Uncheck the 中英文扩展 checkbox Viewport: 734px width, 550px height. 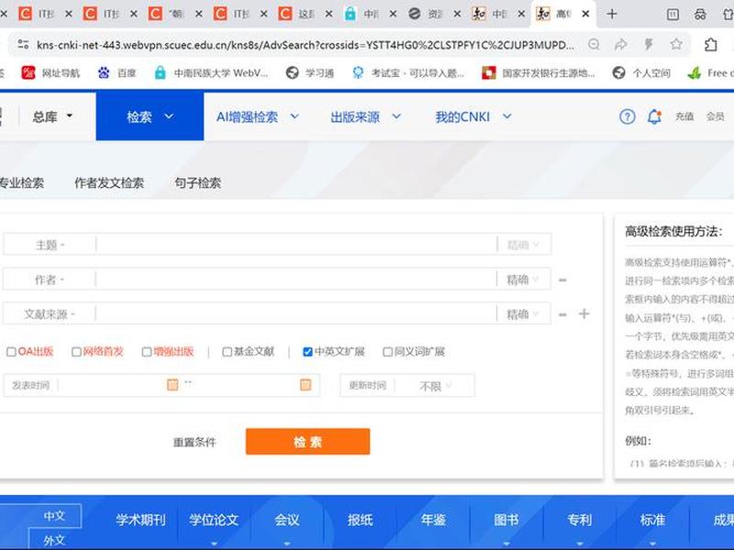(307, 352)
